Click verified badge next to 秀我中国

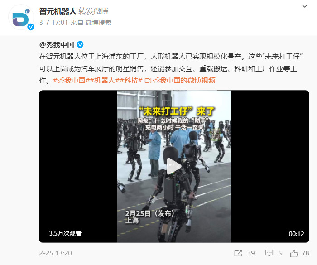click(80, 44)
